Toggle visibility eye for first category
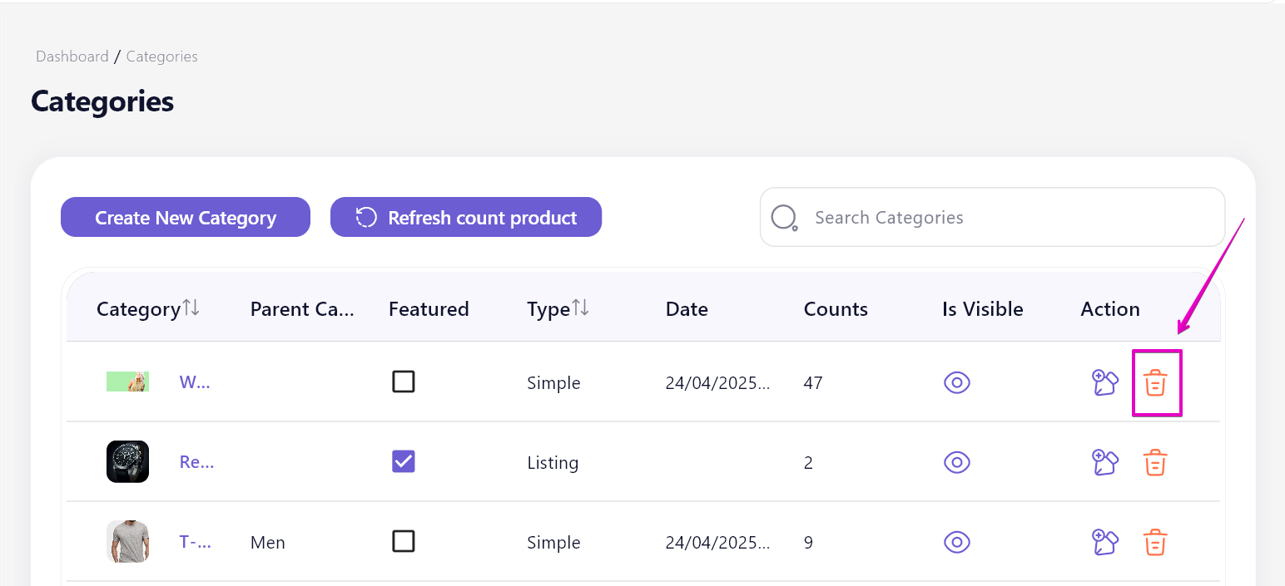The image size is (1285, 586). 957,383
